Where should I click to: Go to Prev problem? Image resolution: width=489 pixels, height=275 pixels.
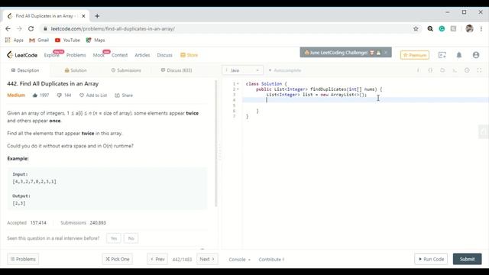pos(157,259)
